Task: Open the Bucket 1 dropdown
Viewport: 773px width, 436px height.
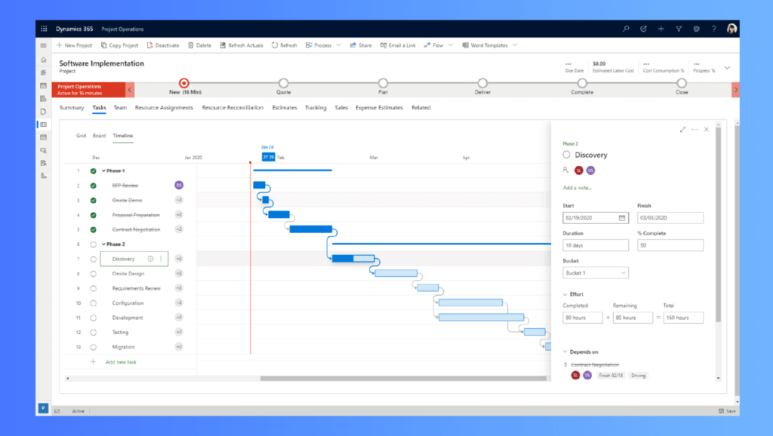Action: coord(596,273)
